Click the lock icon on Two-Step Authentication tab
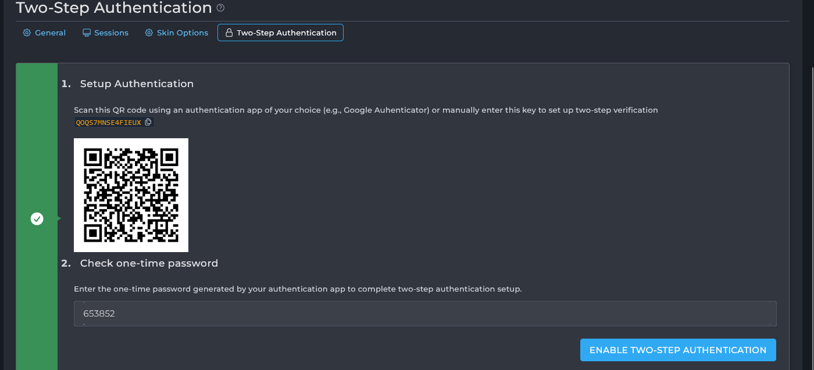 [229, 33]
